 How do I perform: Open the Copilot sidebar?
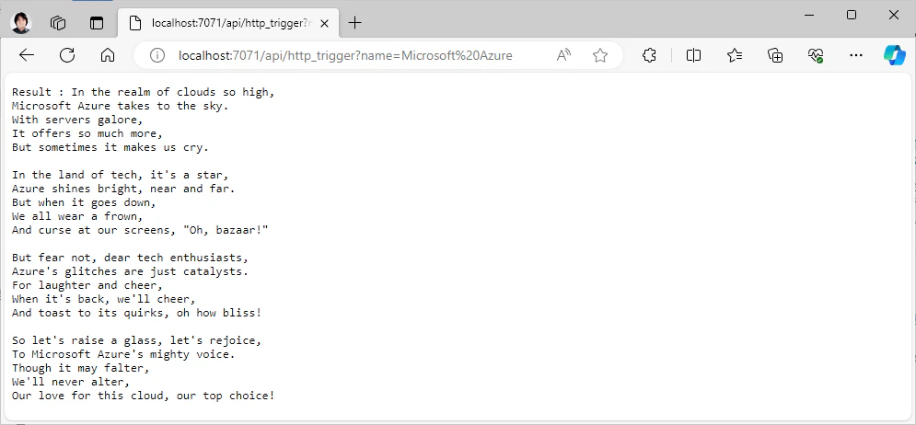(895, 55)
